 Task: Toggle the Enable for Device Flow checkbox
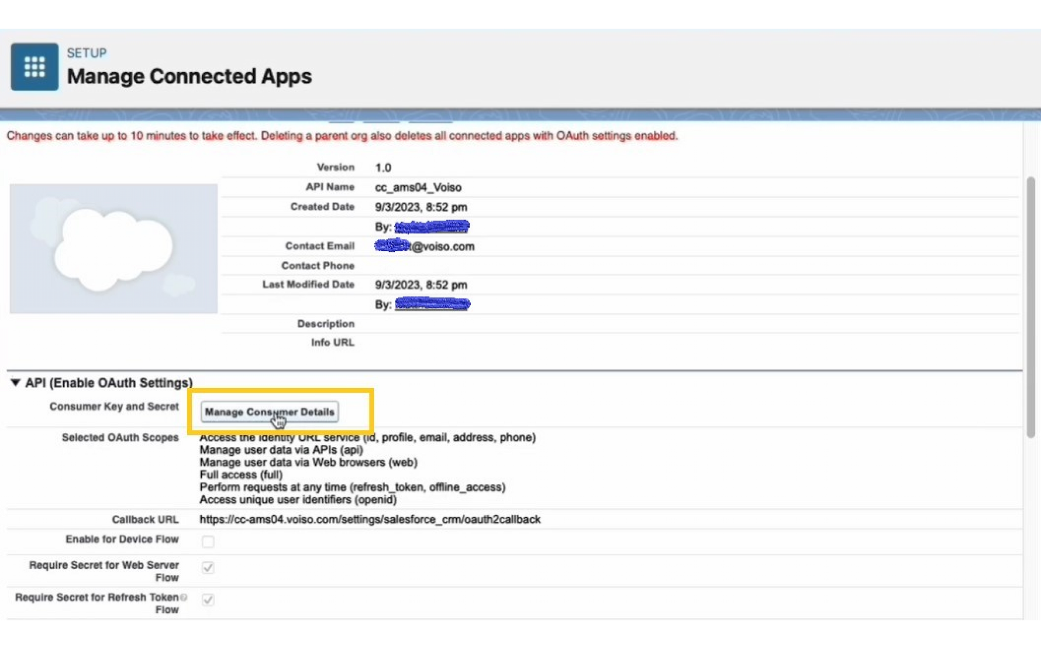pos(208,541)
